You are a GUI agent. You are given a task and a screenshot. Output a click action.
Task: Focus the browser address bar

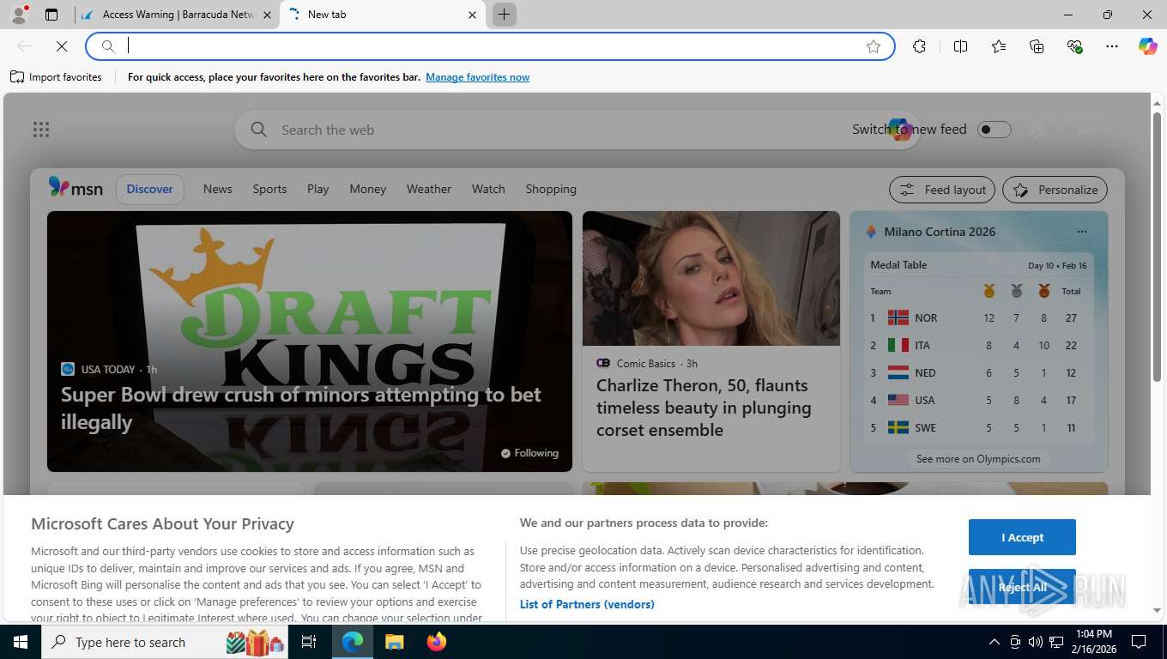pyautogui.click(x=489, y=46)
